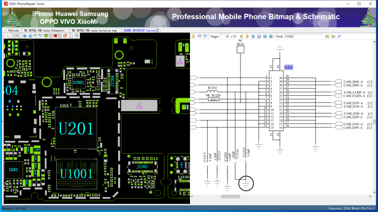Open the Welcome tab
This screenshot has width=378, height=212.
point(14,30)
